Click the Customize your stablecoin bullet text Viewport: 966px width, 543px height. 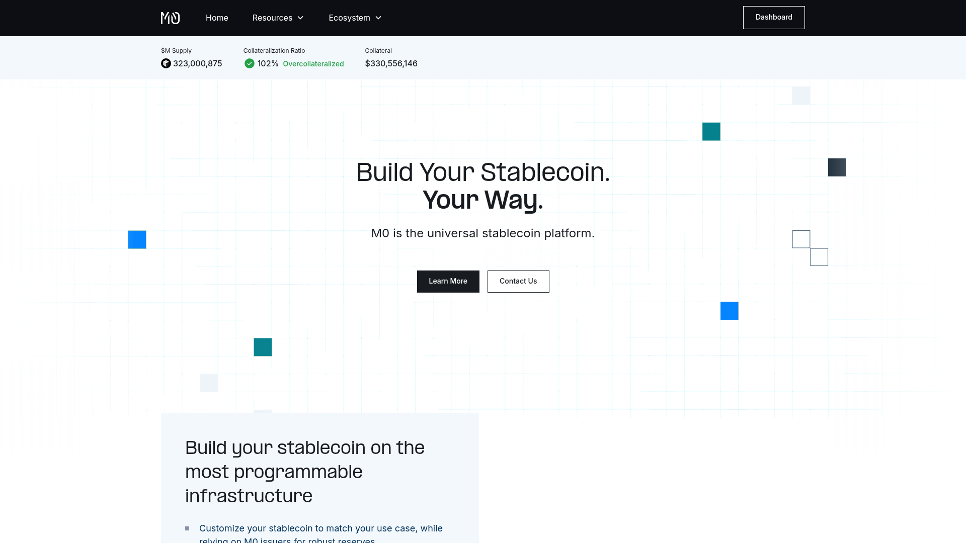coord(321,534)
